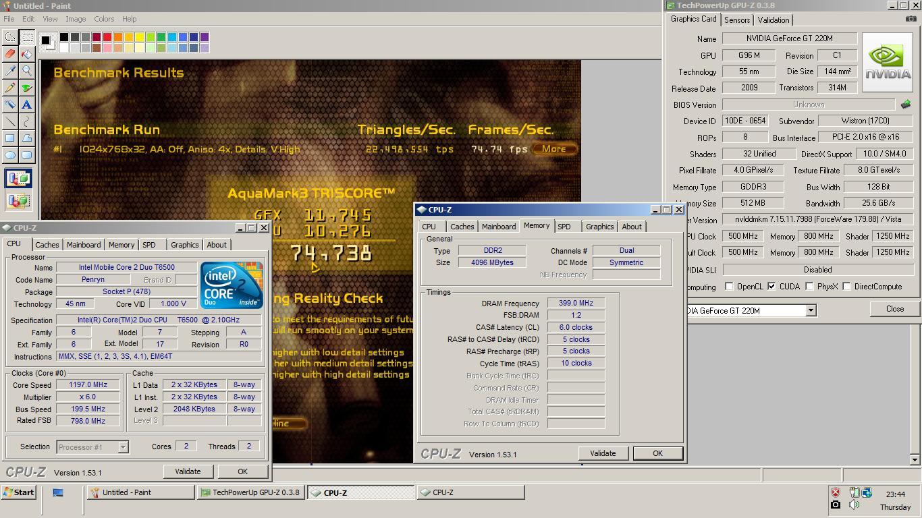Select the Pencil tool in Paint
Screen dimensions: 922x518
click(x=10, y=88)
